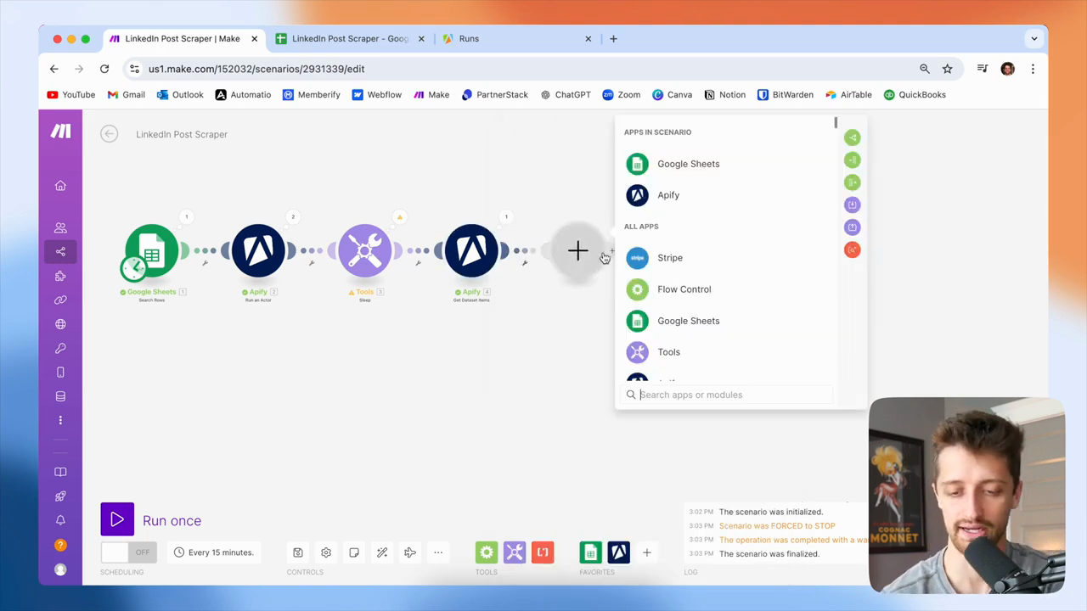Select the Google Sheets Search Rows module
The width and height of the screenshot is (1087, 611).
153,250
